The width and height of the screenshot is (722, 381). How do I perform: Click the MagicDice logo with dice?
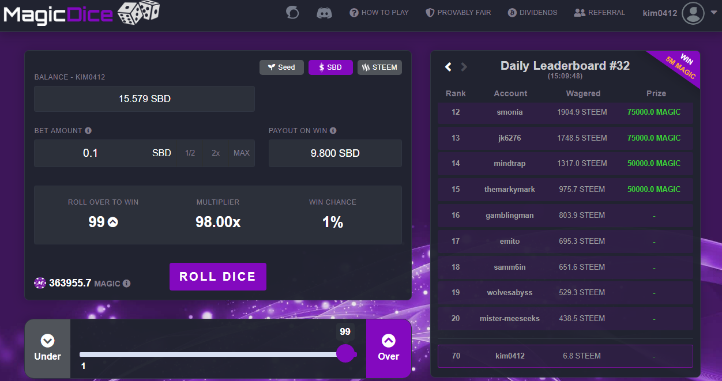tap(82, 14)
